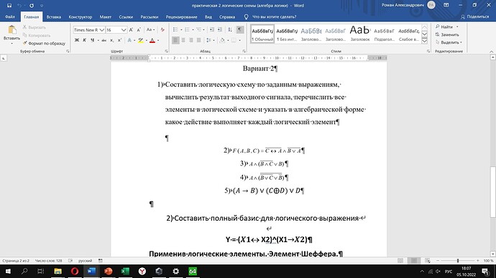
Task: Switch to the Design (Конструктор) tab
Action: 81,16
